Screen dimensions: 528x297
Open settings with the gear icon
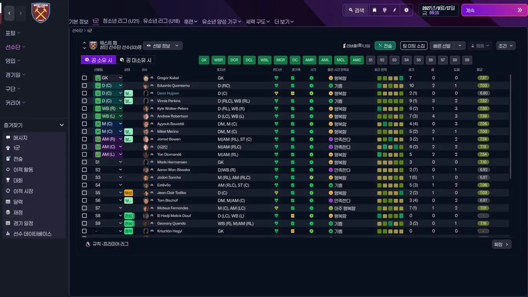(406, 10)
